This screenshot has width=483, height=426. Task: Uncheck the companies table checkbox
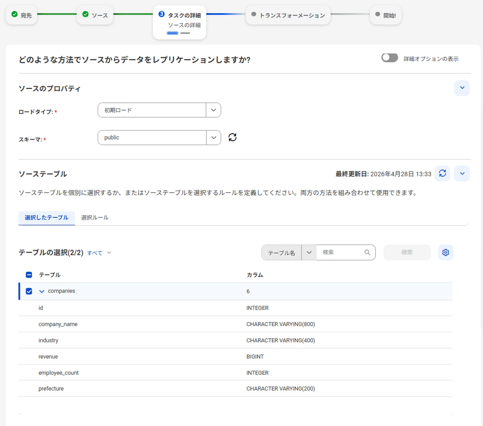coord(29,291)
